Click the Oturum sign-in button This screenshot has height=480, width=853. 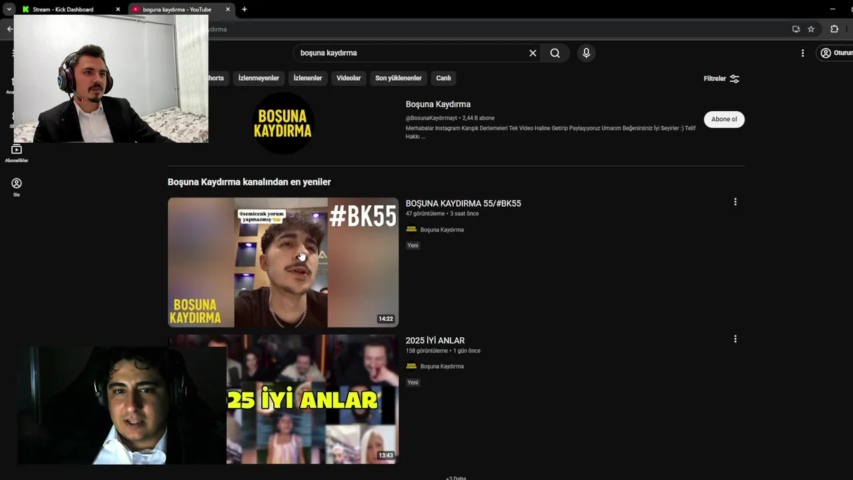tap(836, 53)
